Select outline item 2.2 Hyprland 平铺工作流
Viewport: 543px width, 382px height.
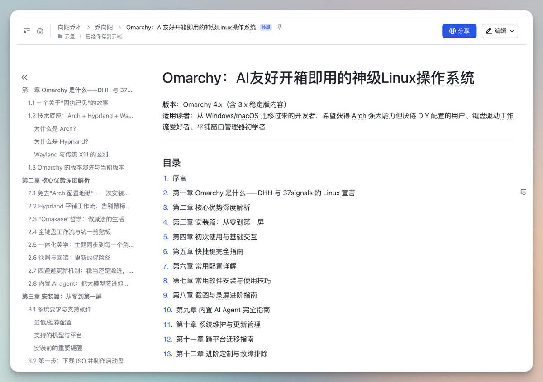click(79, 206)
